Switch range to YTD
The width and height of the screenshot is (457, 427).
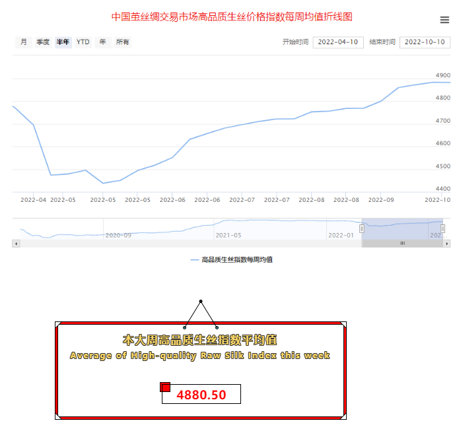83,42
